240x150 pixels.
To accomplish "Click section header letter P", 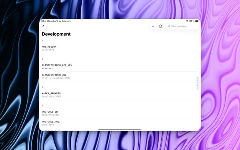I will [43, 105].
